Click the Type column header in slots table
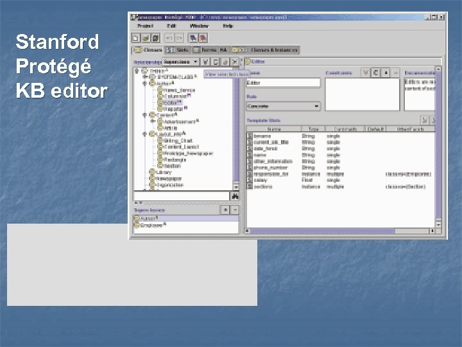Image resolution: width=462 pixels, height=347 pixels. (314, 129)
